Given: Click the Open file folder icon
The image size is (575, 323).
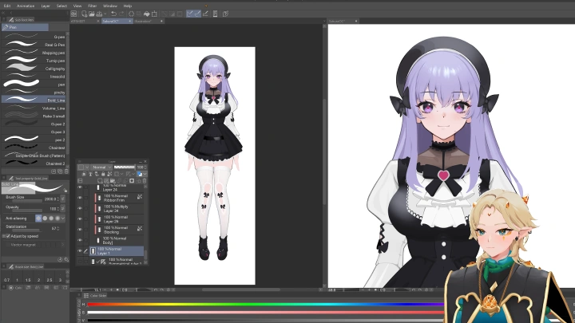Looking at the screenshot, I should coord(92,14).
